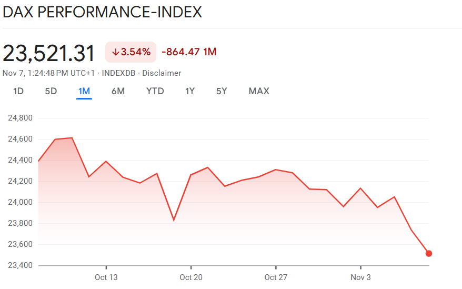Click the -864.47 1M change text
462x289 pixels.
(189, 52)
